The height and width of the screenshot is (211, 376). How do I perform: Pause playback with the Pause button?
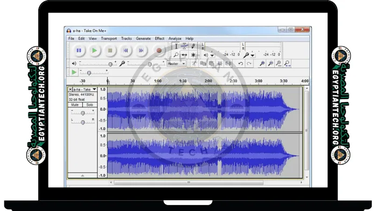coord(79,51)
